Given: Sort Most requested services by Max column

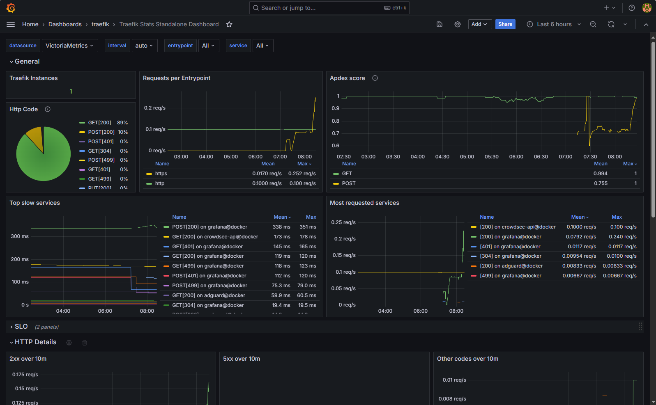Looking at the screenshot, I should click(x=617, y=217).
